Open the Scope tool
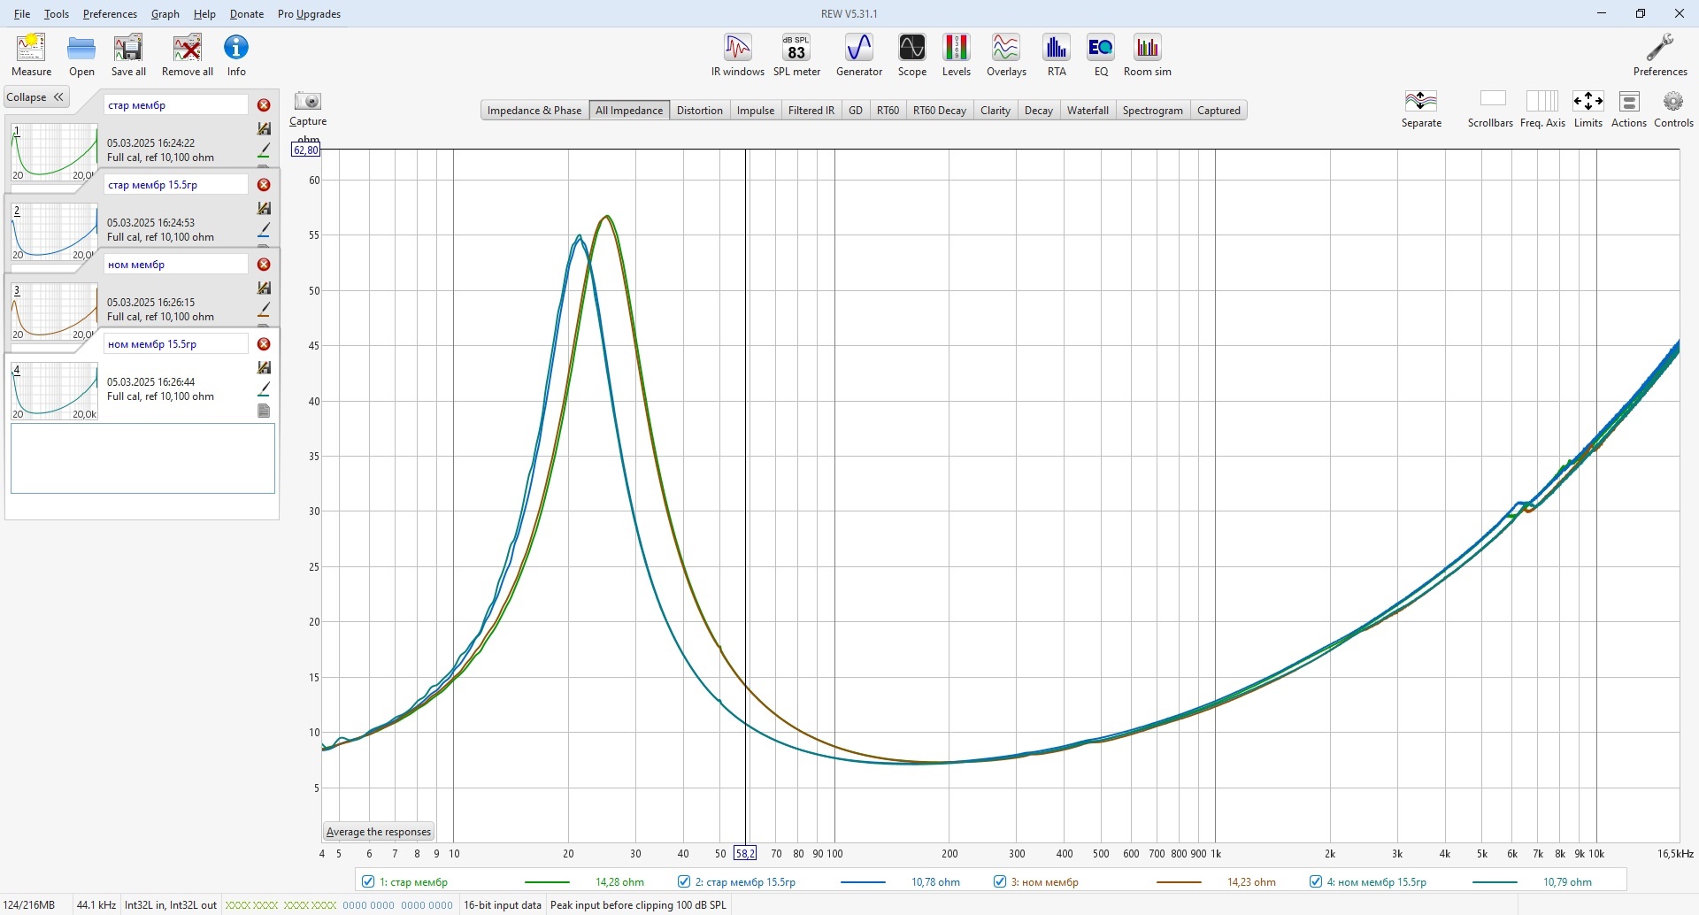 click(x=912, y=55)
